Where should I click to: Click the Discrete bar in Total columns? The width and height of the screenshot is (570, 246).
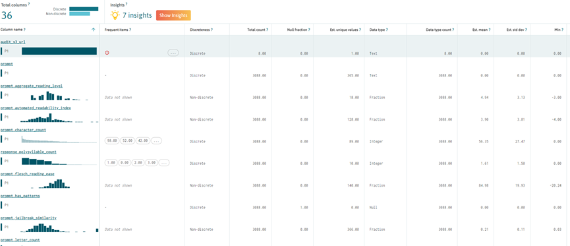tap(84, 9)
